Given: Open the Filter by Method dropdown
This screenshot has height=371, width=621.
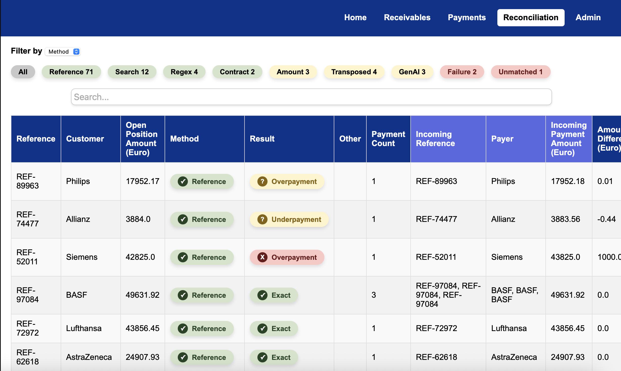Looking at the screenshot, I should tap(63, 52).
